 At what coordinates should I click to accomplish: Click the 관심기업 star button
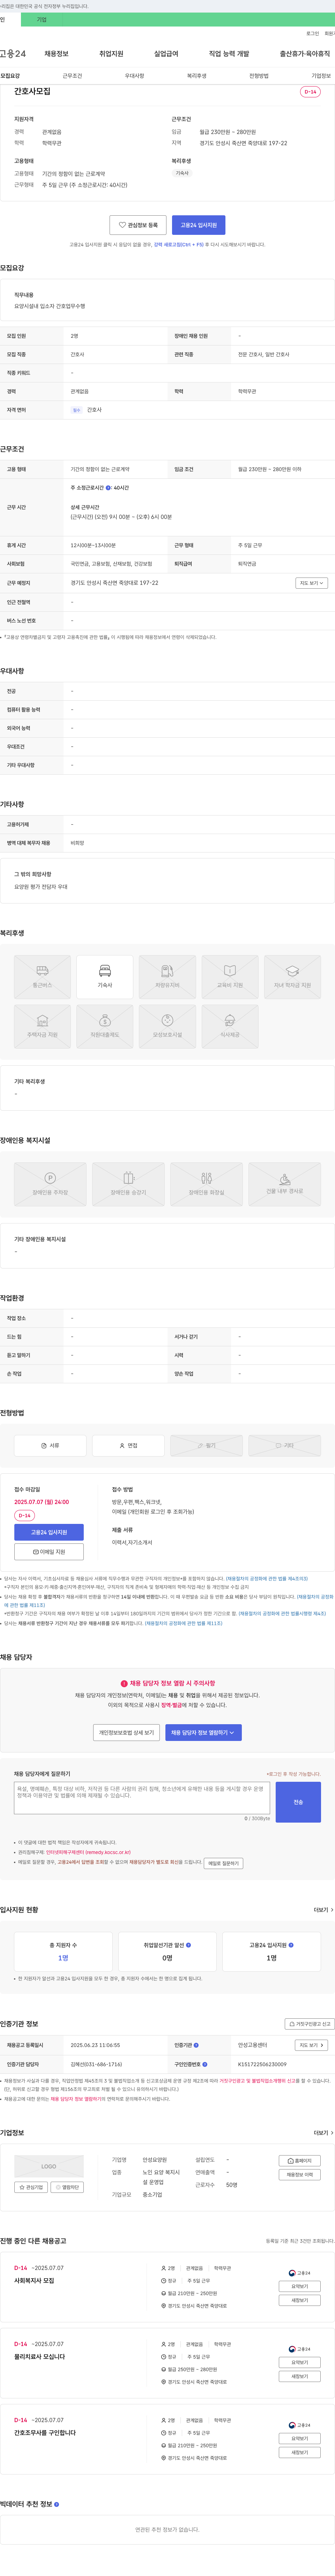(x=31, y=2187)
